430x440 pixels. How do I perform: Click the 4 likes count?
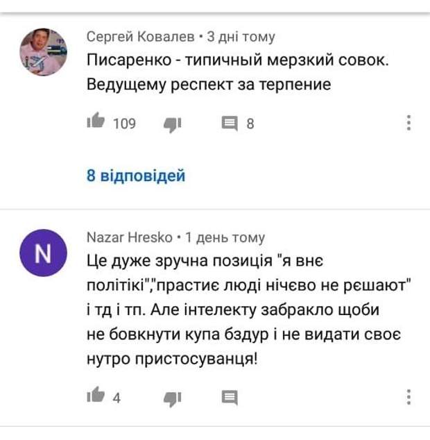pyautogui.click(x=117, y=398)
